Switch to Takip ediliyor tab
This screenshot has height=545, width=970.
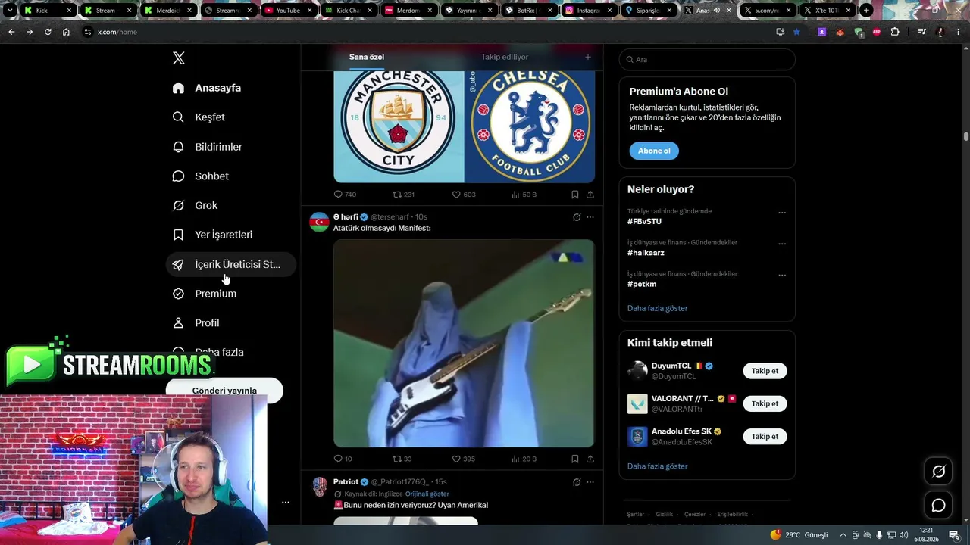pos(505,57)
